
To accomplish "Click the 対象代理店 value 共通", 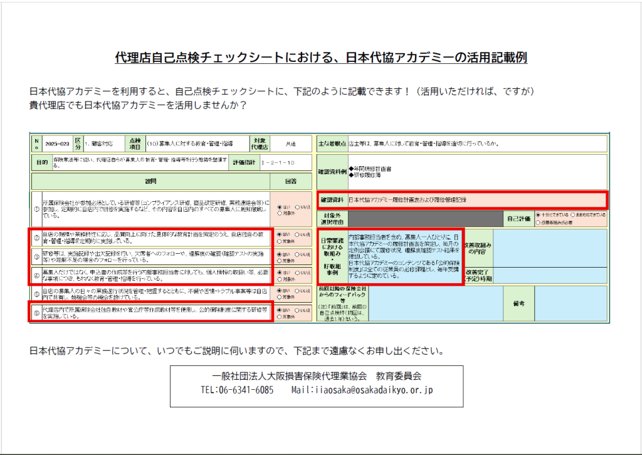I will pyautogui.click(x=291, y=144).
